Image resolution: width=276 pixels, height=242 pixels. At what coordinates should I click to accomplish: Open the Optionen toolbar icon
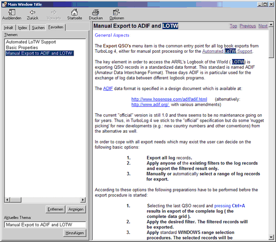coord(117,12)
